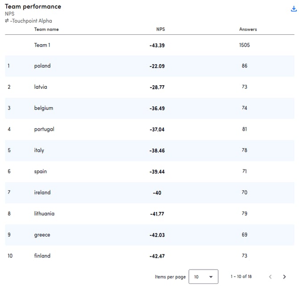Click the latvia team name
The width and height of the screenshot is (299, 287).
41,87
